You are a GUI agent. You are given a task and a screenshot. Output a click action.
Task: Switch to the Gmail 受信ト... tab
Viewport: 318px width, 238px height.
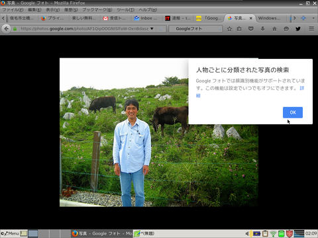[115, 18]
